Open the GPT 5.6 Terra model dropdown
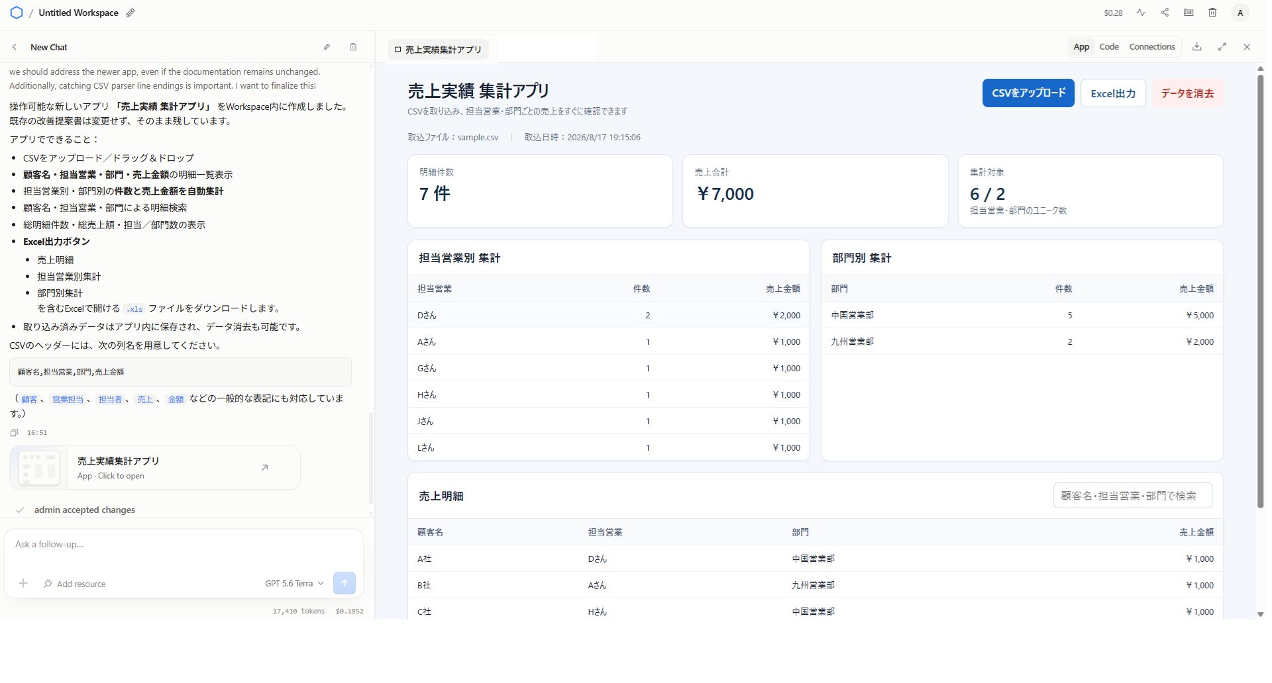The width and height of the screenshot is (1272, 683). (294, 584)
